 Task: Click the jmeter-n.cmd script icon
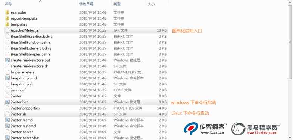coord(7,120)
